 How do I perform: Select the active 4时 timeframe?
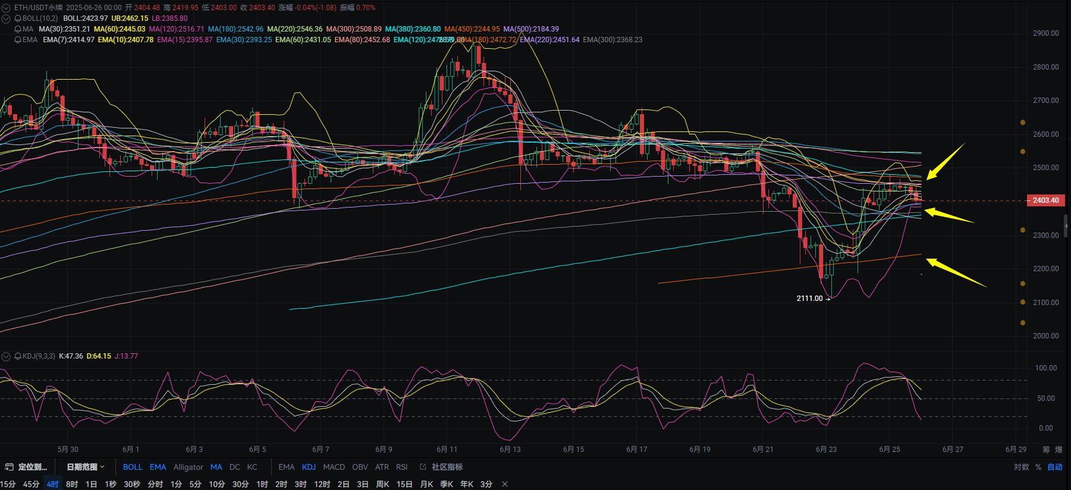(53, 484)
